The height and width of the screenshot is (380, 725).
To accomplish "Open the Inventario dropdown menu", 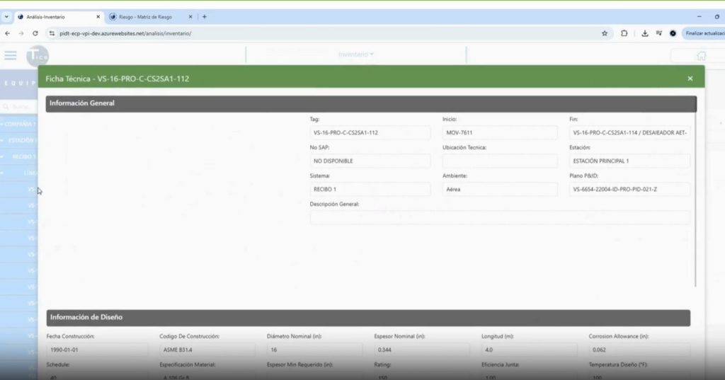I will (355, 54).
